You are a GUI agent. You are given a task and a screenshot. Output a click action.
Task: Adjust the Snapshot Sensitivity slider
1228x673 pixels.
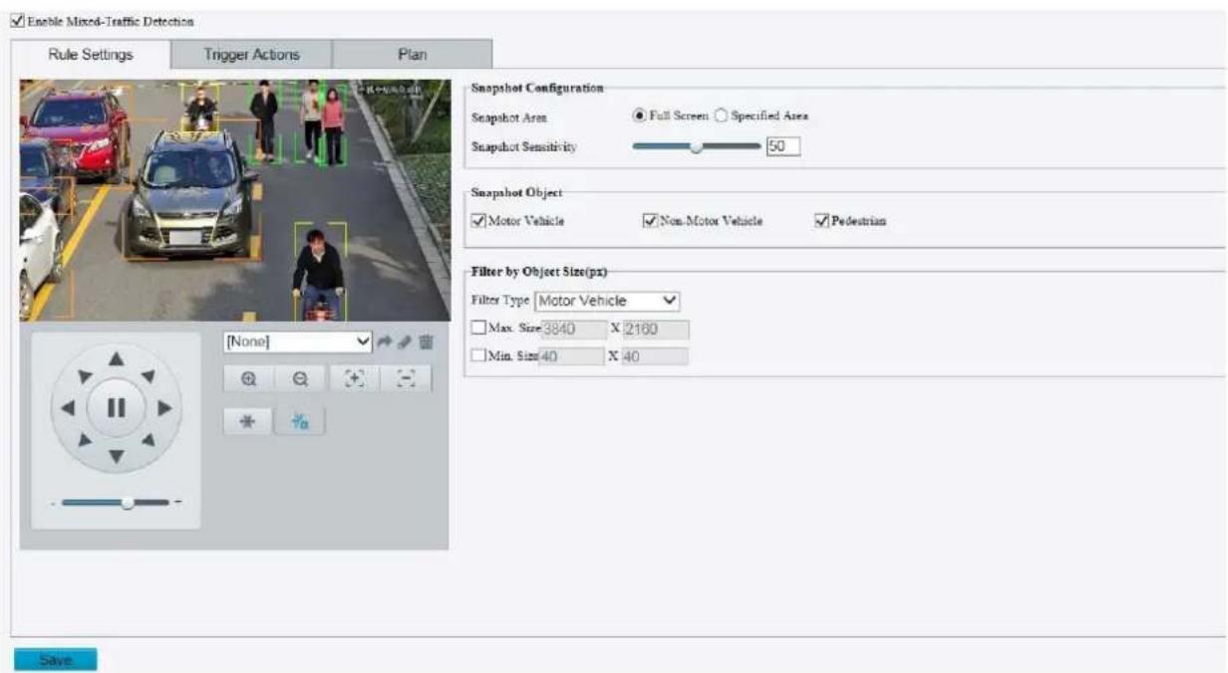click(x=697, y=147)
